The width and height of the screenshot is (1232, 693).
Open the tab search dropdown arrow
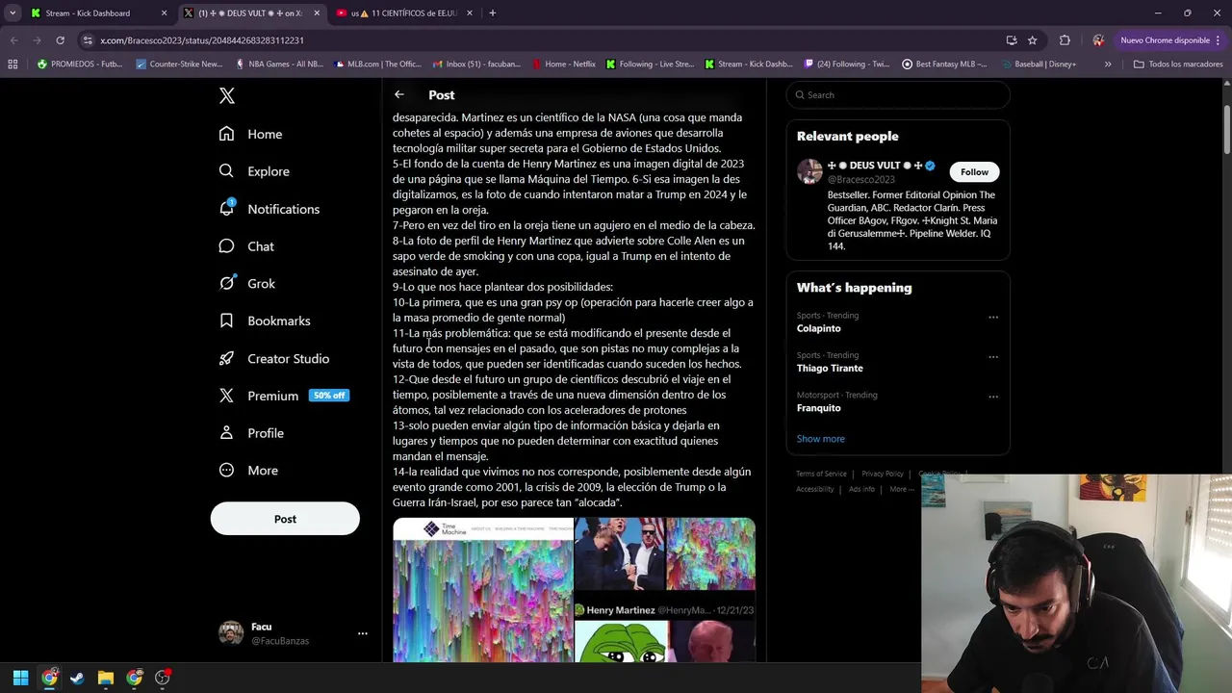[x=13, y=13]
